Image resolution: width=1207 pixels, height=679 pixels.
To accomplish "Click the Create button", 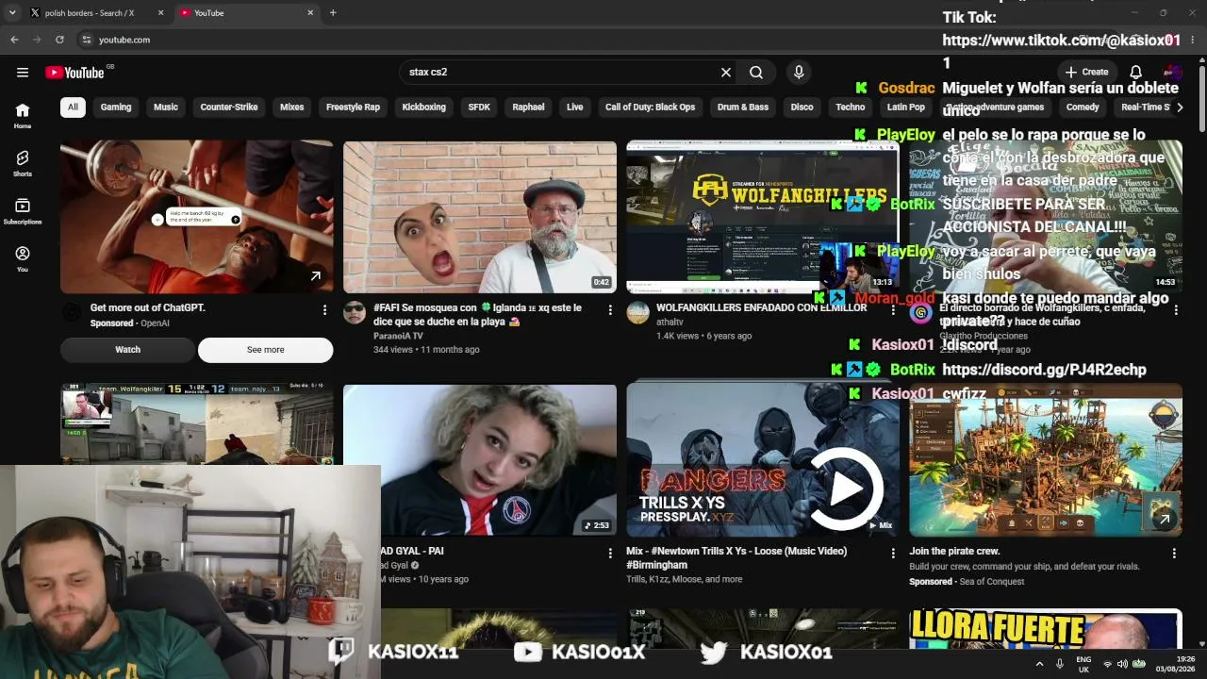I will [x=1086, y=73].
